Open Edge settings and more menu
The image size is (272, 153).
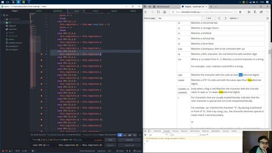(x=267, y=12)
